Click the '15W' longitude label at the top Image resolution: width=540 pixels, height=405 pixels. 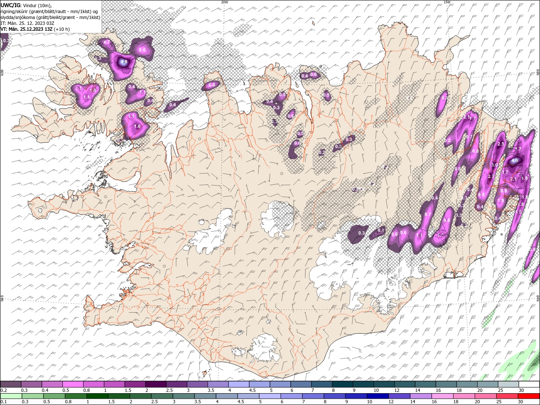coord(447,2)
